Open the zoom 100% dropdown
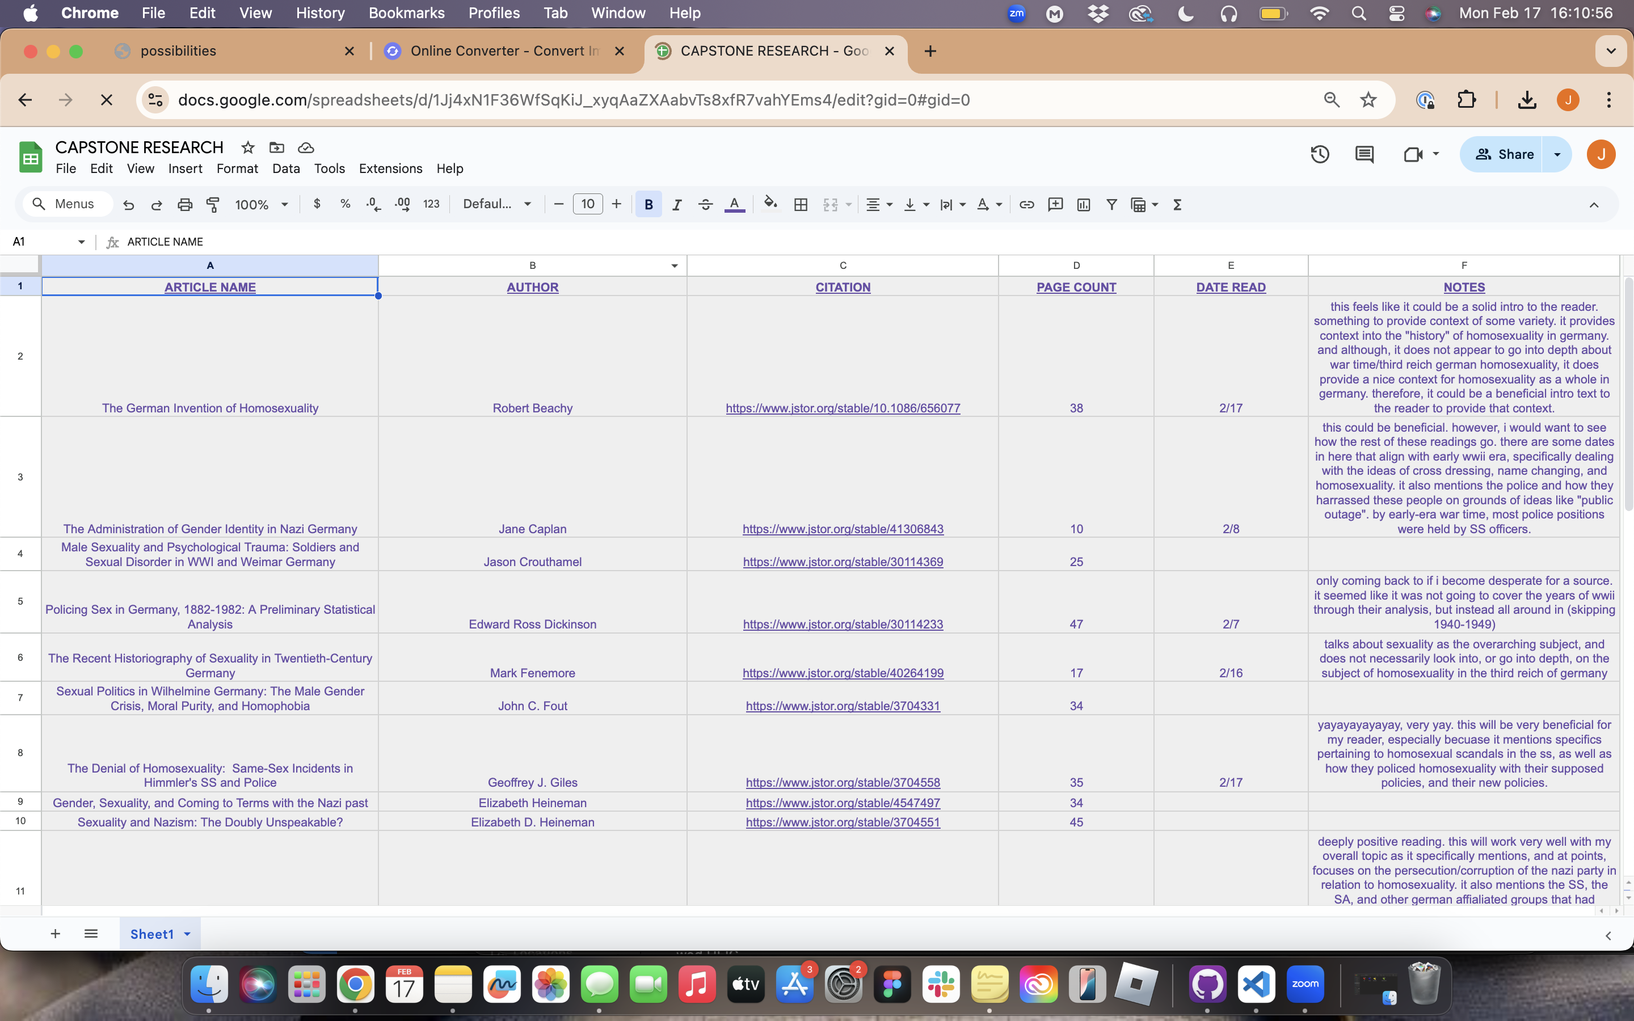The height and width of the screenshot is (1021, 1634). click(x=262, y=205)
